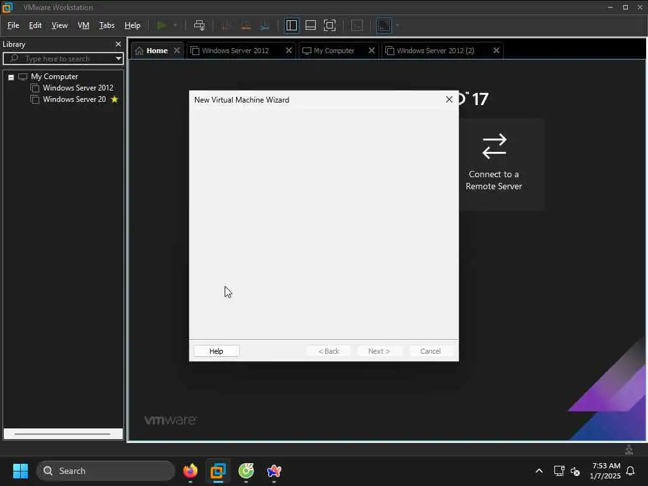Click the muted volume tray icon
648x486 pixels.
575,471
